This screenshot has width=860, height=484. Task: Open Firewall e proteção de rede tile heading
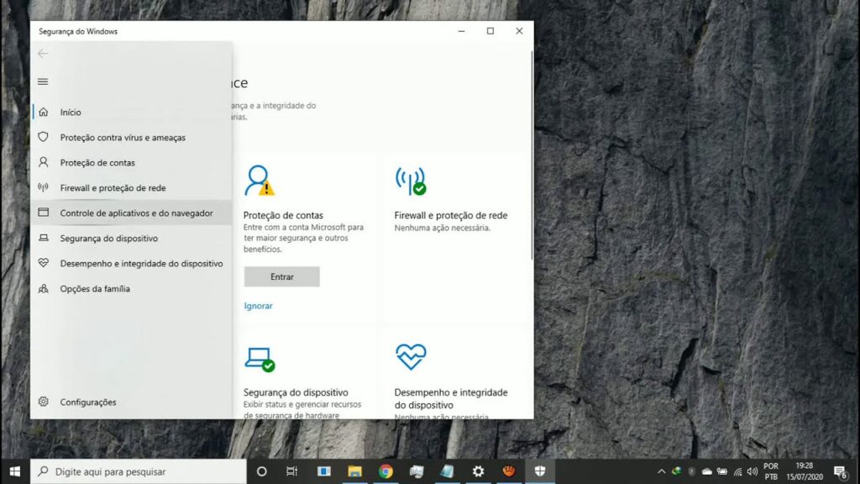click(451, 215)
